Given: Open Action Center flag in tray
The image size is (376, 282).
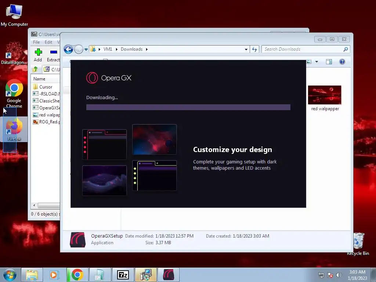Looking at the screenshot, I should [330, 275].
